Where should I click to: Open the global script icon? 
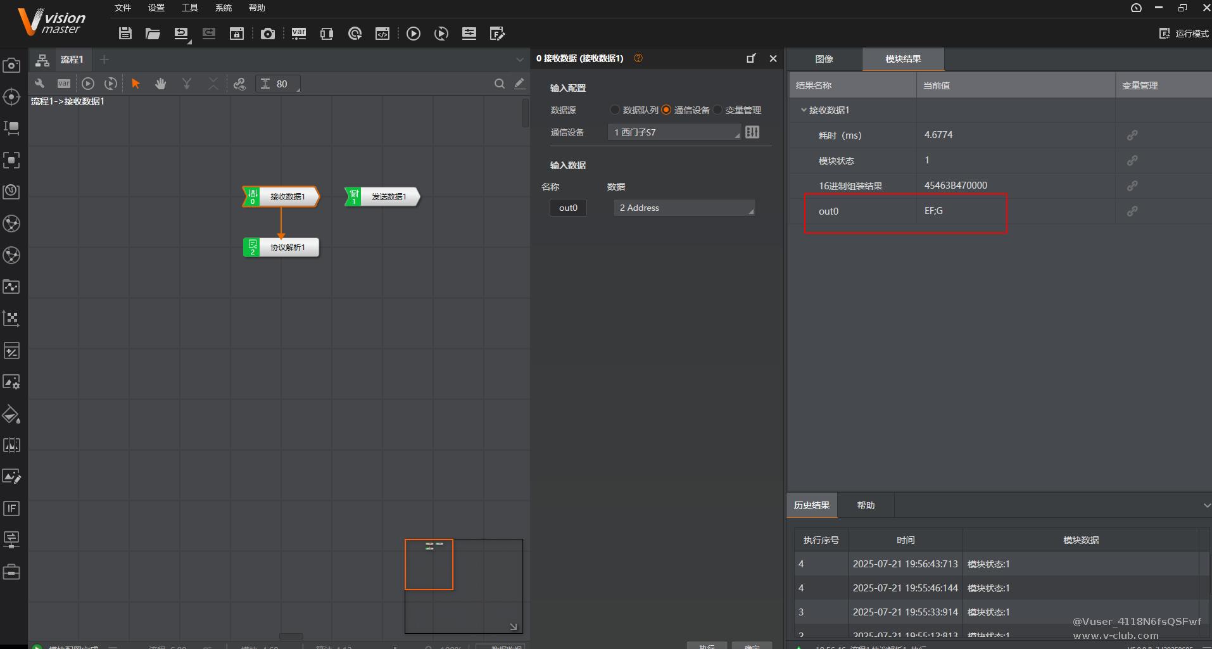pyautogui.click(x=382, y=34)
